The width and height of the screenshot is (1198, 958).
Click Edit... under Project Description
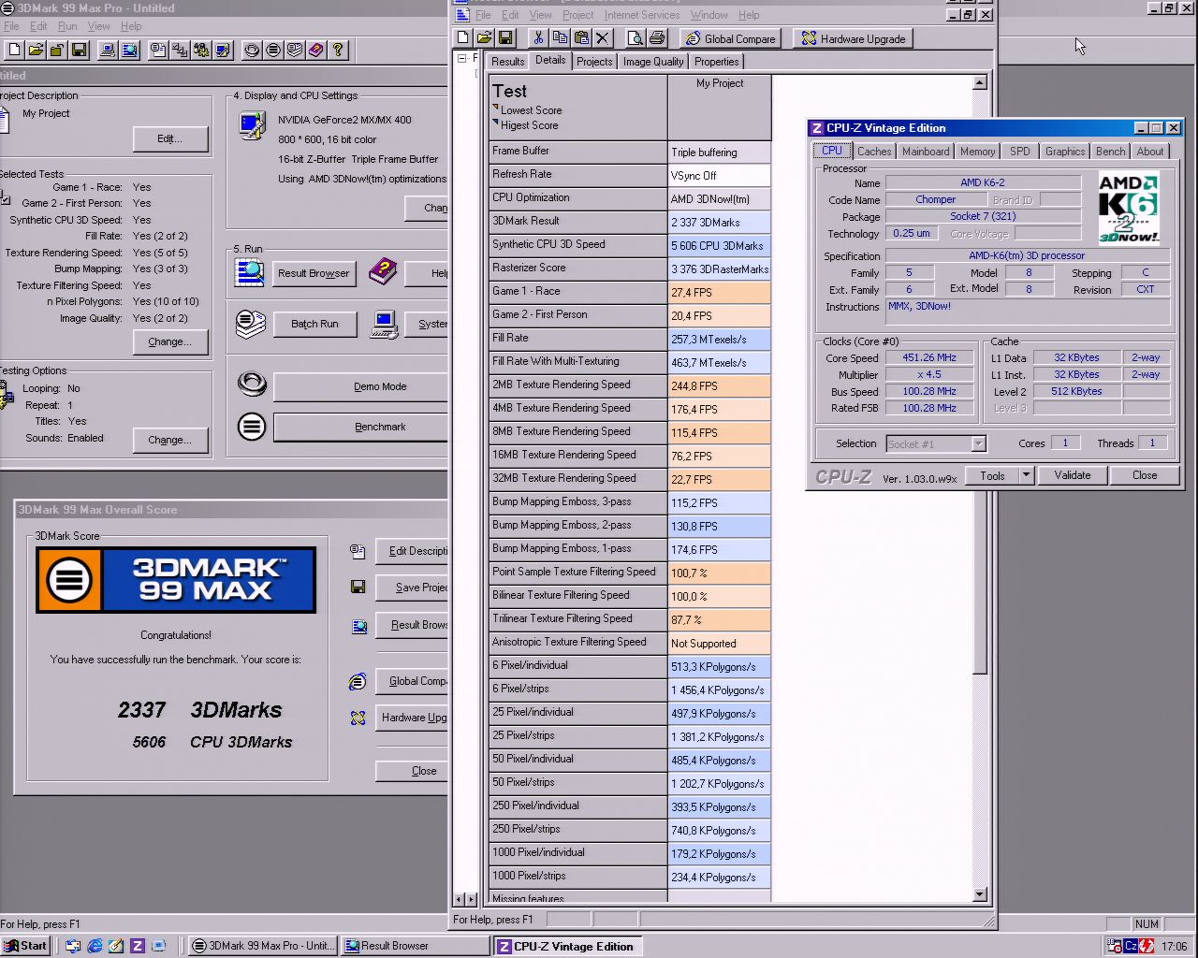pos(169,138)
